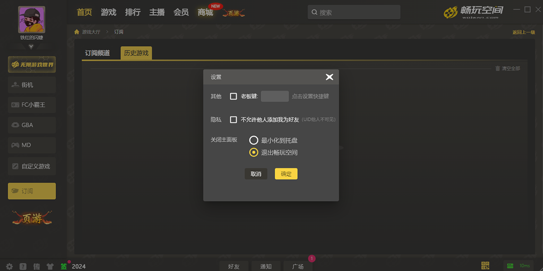Check 不允许他人添加我为好友 checkbox
Screen dimensions: 543x271
pyautogui.click(x=233, y=120)
